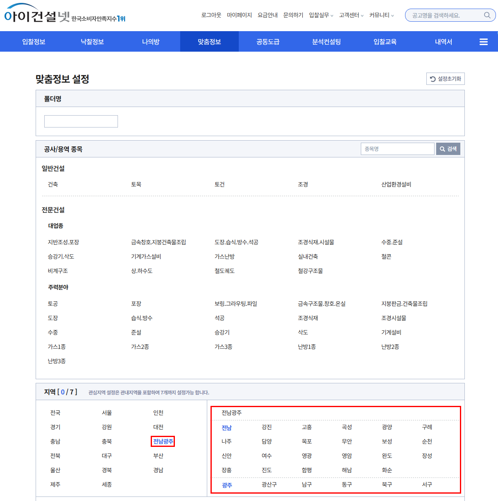Image resolution: width=498 pixels, height=501 pixels.
Task: Open the 낙찰정보 main menu
Action: 93,42
